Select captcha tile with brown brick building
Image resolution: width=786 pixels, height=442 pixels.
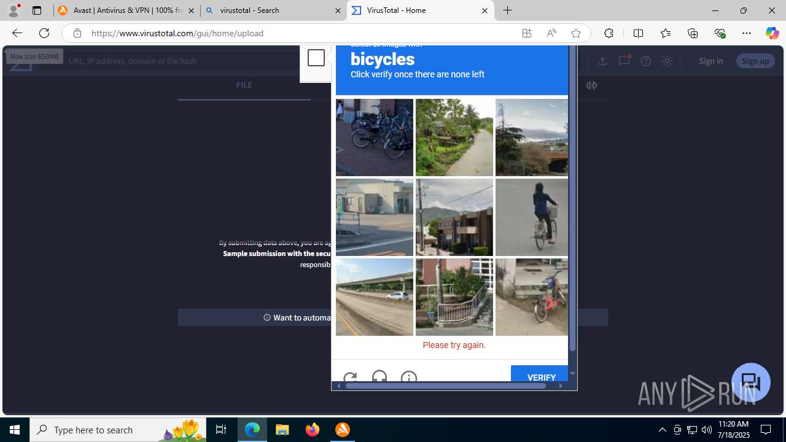point(454,217)
